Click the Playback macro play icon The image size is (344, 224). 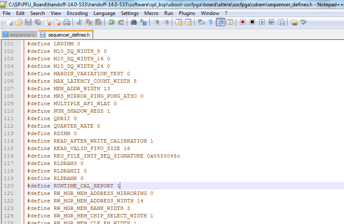pyautogui.click(x=262, y=22)
